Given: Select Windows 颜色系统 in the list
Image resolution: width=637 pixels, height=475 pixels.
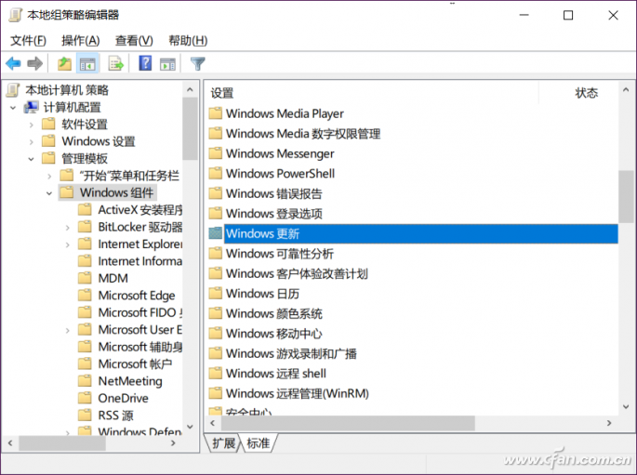Looking at the screenshot, I should click(x=273, y=313).
